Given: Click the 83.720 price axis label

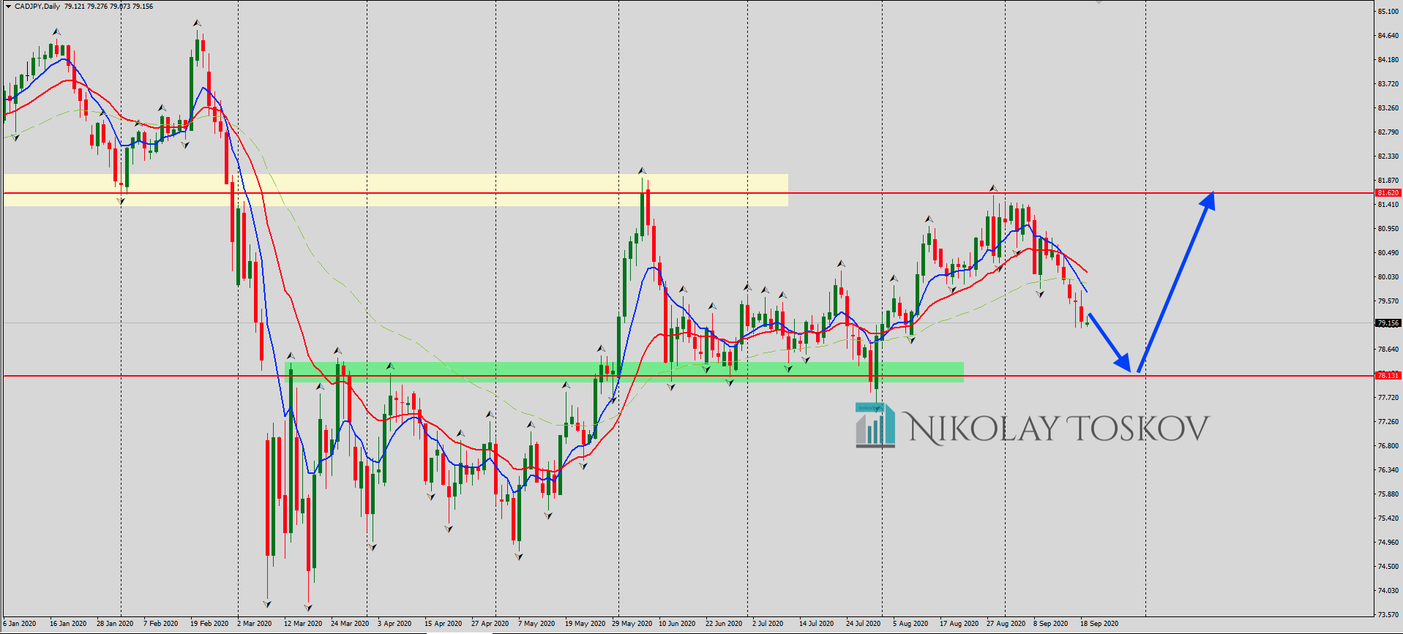Looking at the screenshot, I should (1388, 84).
